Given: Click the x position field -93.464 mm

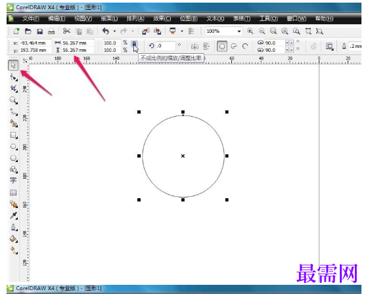Looking at the screenshot, I should pos(35,43).
